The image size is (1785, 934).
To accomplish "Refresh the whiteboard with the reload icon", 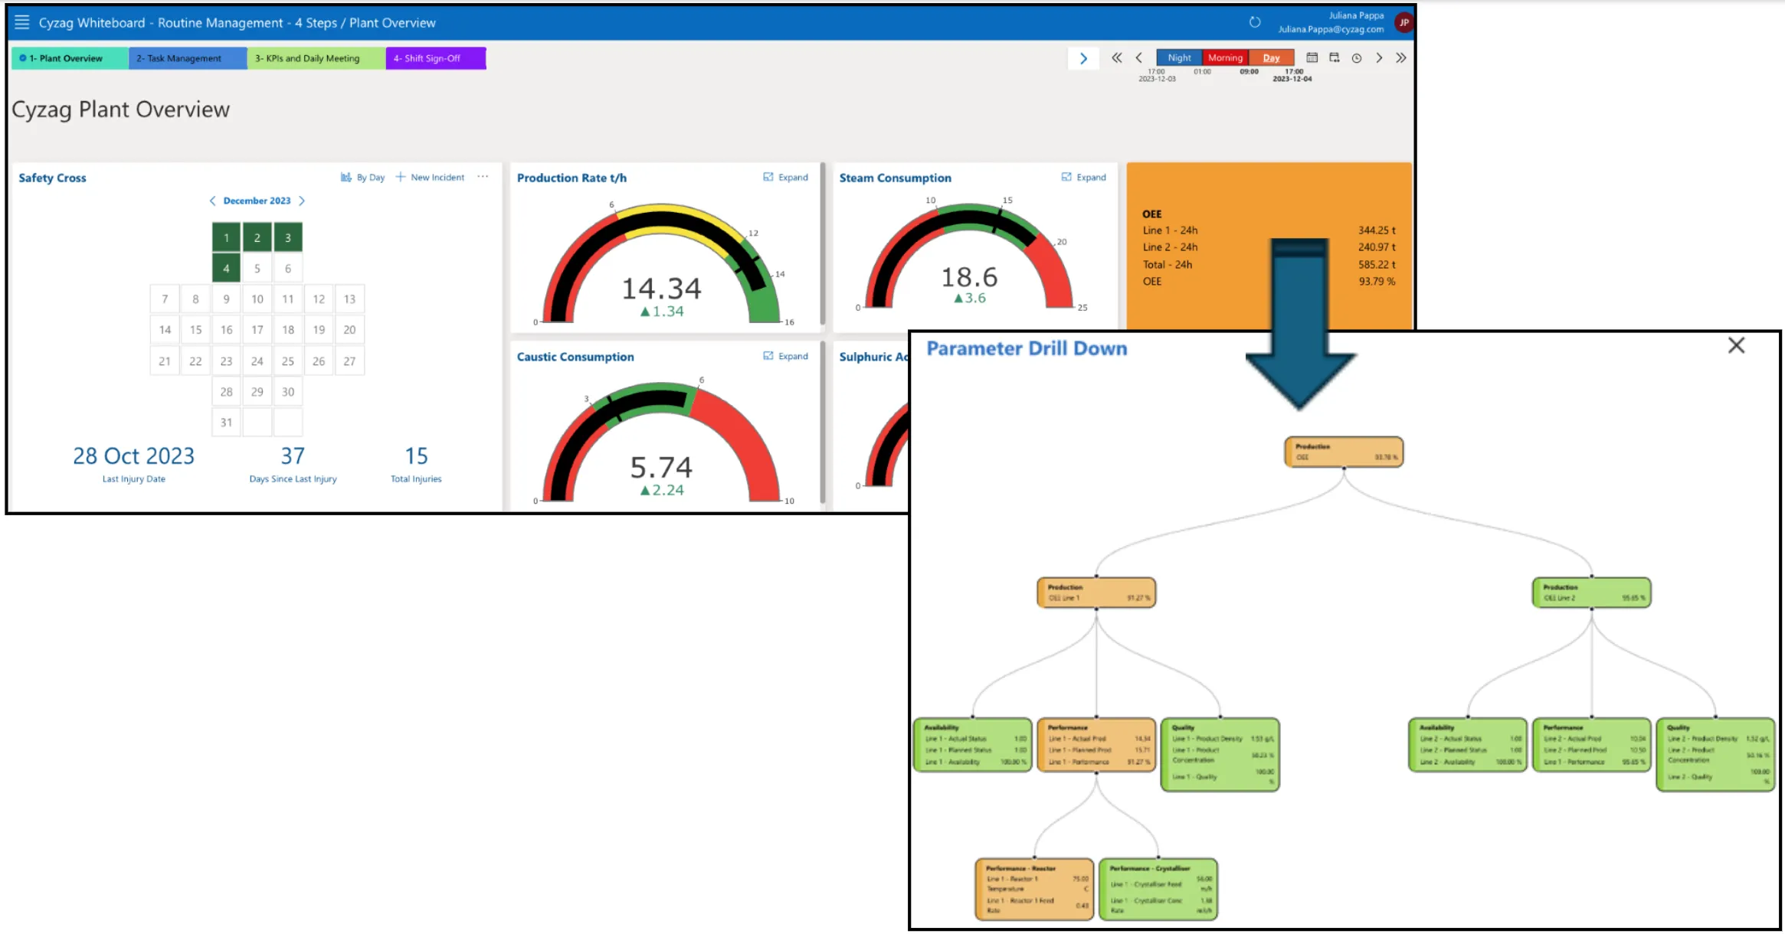I will point(1254,22).
